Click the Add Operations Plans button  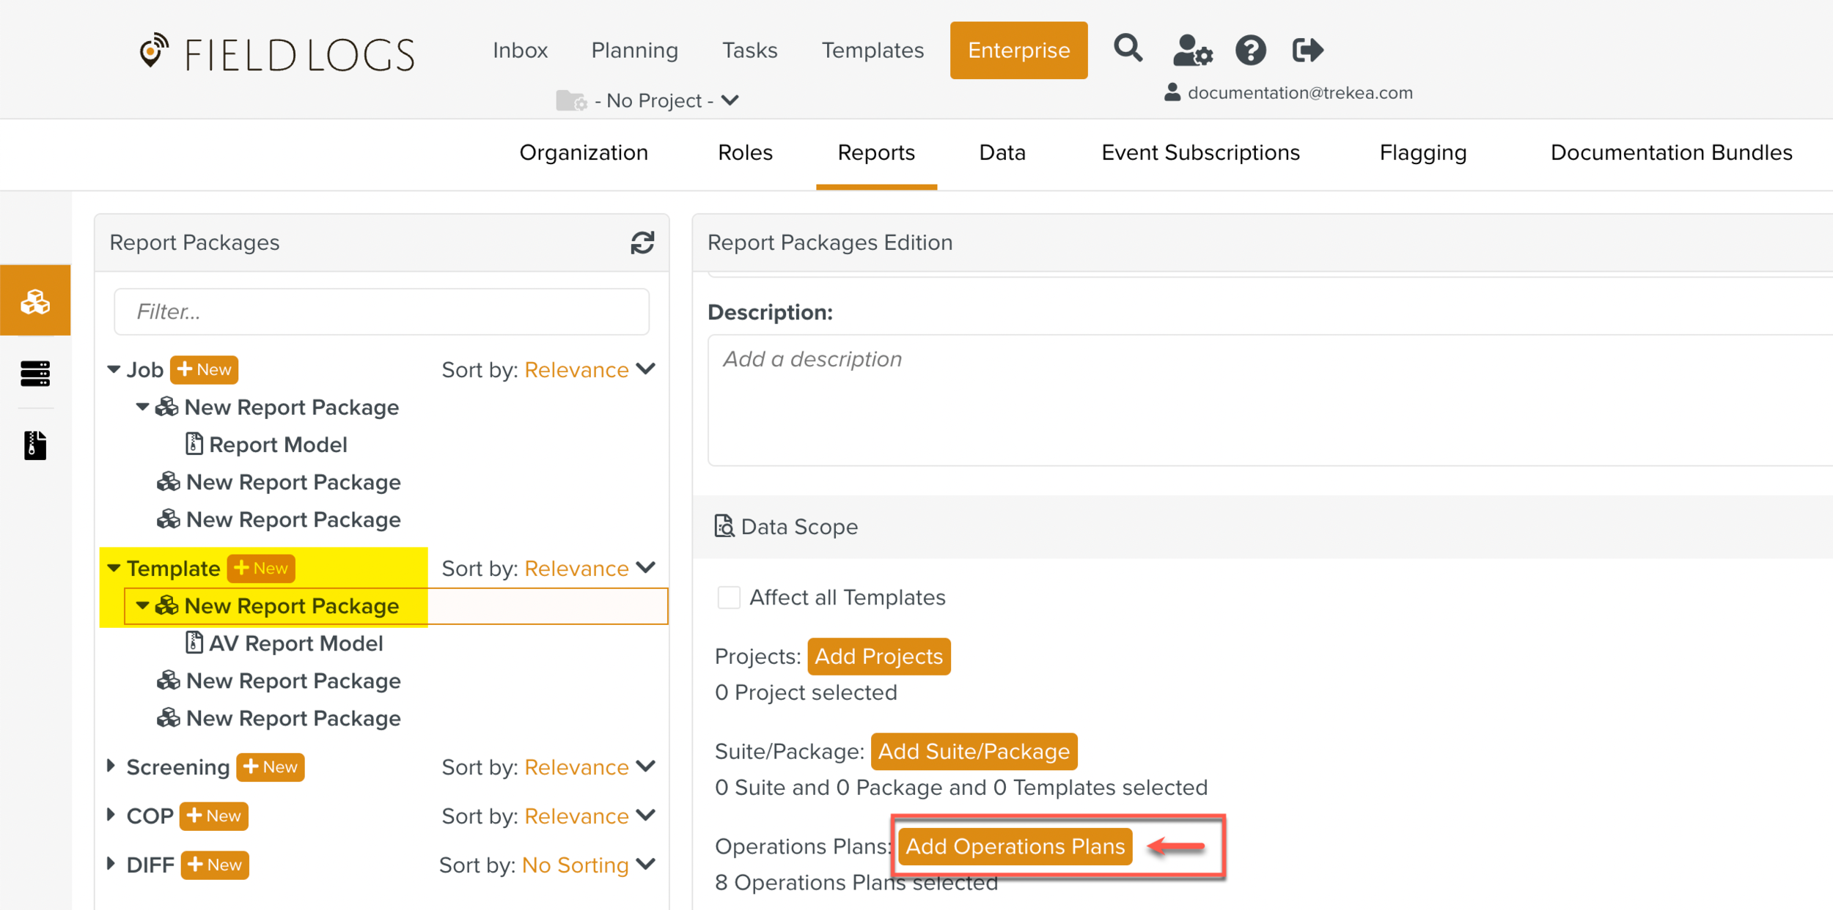click(x=1015, y=846)
